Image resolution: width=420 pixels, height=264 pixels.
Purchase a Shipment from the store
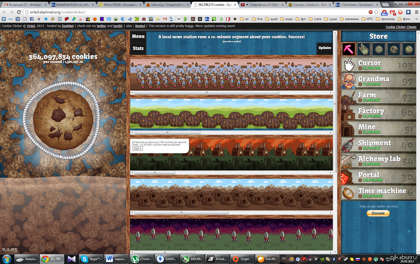(x=379, y=145)
